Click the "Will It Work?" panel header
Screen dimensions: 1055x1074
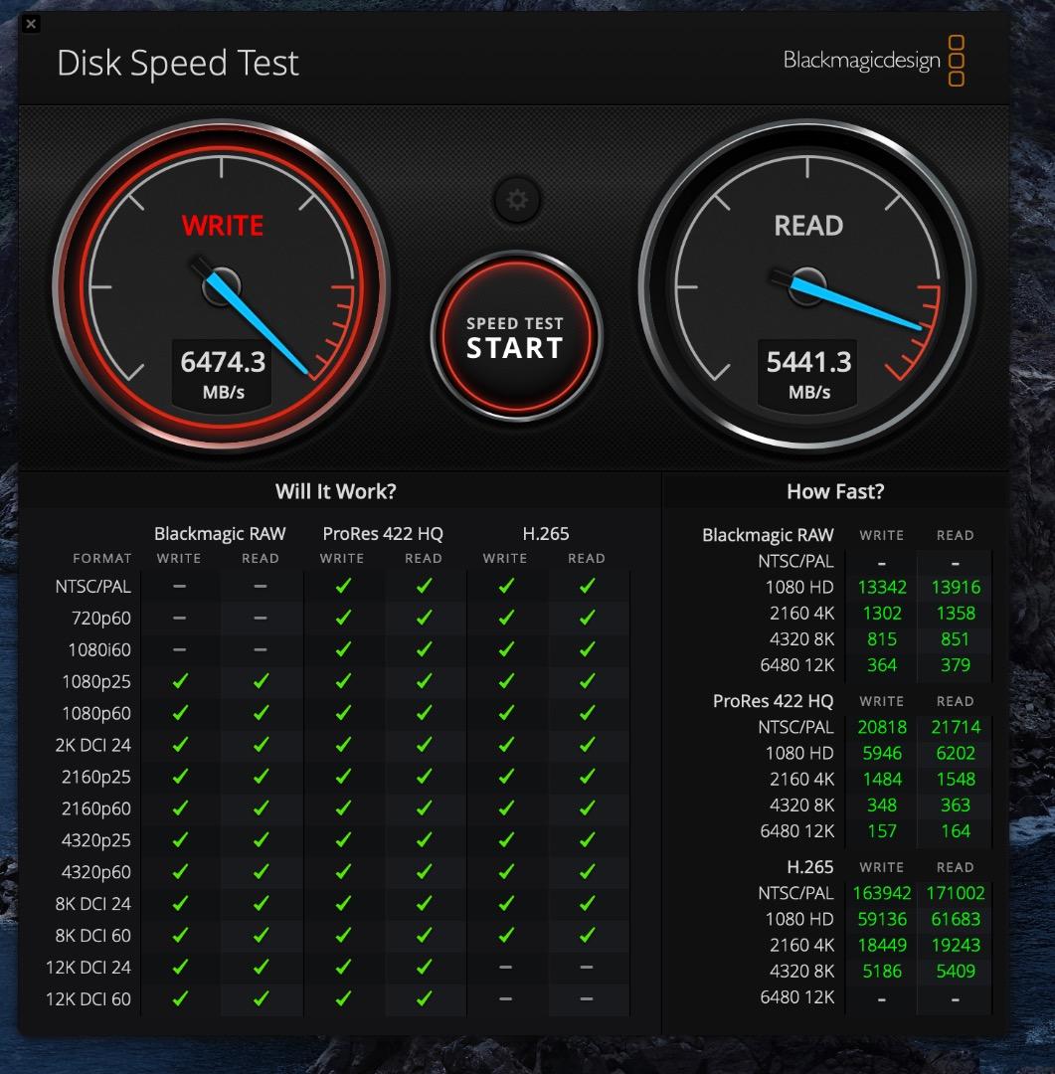[336, 491]
